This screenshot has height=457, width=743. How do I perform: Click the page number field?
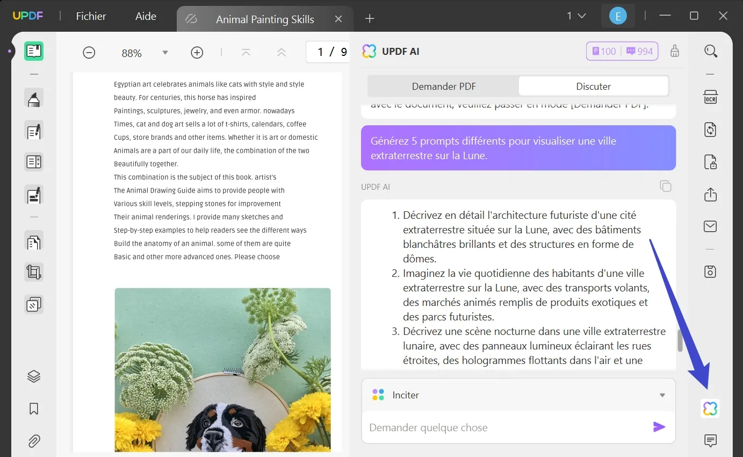coord(328,52)
